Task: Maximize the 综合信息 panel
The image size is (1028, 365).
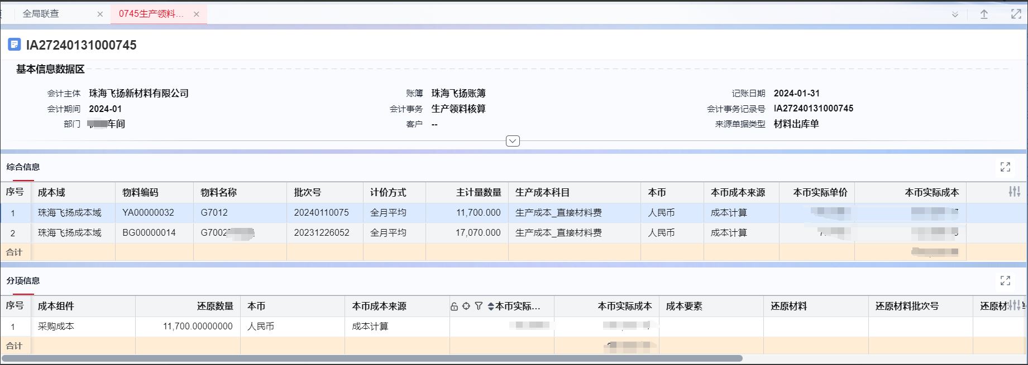Action: pos(1005,167)
